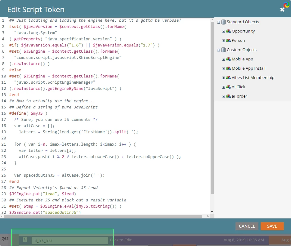Click the ScriptEngineManager string line
291x246 pixels.
pyautogui.click(x=55, y=82)
